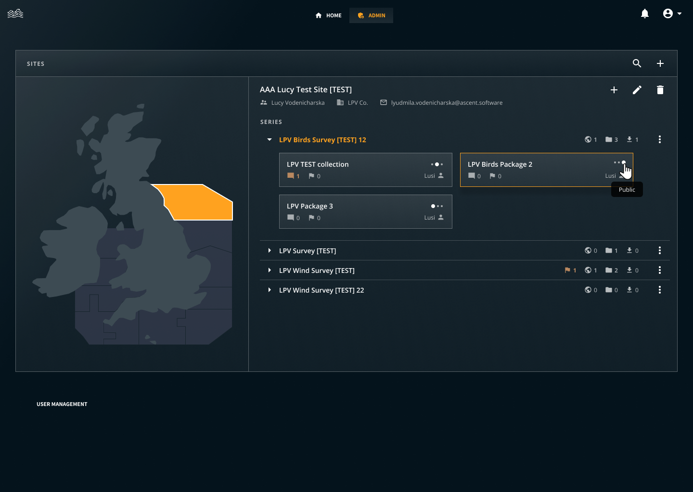Click the email lyudmila.vodenicharska@ascent.software
Image resolution: width=693 pixels, height=492 pixels.
coord(447,102)
